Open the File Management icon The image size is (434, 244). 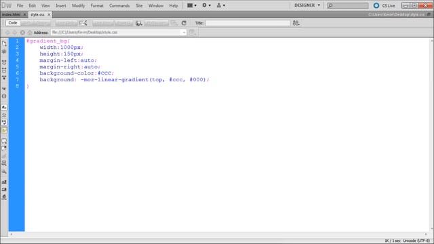pyautogui.click(x=296, y=23)
